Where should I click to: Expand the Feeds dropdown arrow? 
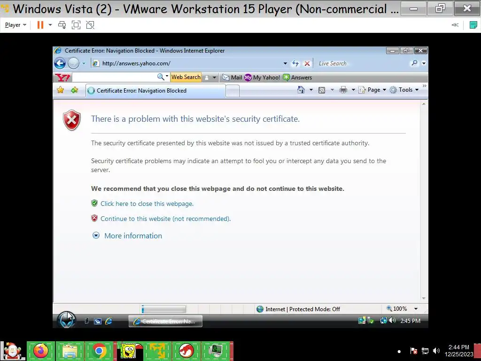[332, 90]
